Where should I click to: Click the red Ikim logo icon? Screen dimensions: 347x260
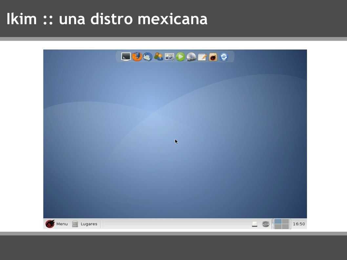pyautogui.click(x=50, y=224)
